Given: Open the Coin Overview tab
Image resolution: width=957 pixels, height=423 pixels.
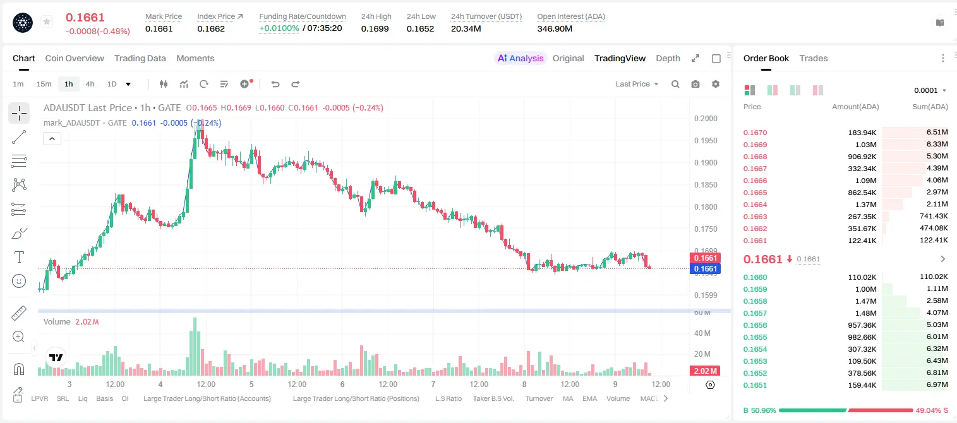Looking at the screenshot, I should pos(75,58).
